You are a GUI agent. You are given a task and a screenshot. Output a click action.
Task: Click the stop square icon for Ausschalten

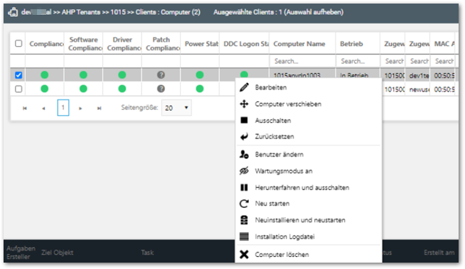click(244, 120)
